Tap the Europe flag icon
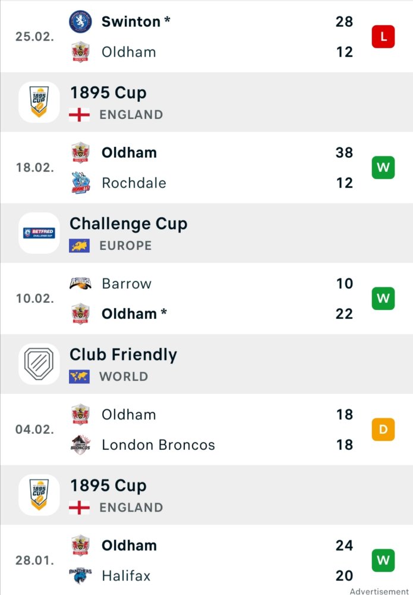Viewport: 413px width, 595px height. (x=79, y=246)
